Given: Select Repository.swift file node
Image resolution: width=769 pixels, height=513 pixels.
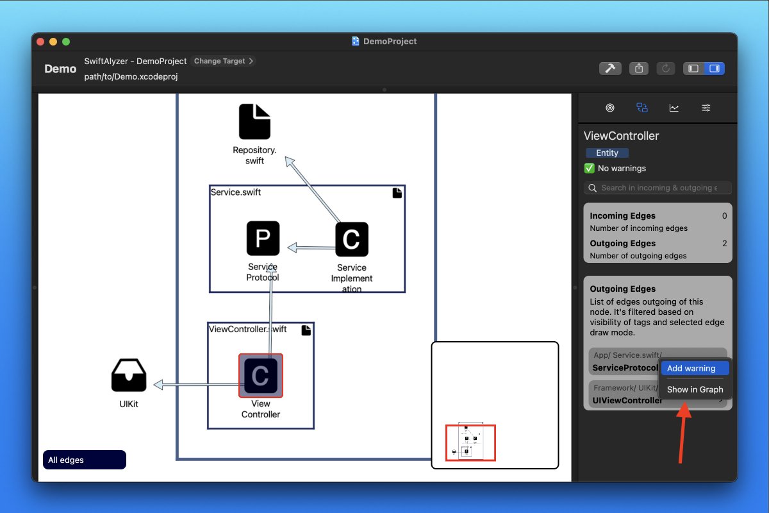Looking at the screenshot, I should click(x=255, y=122).
